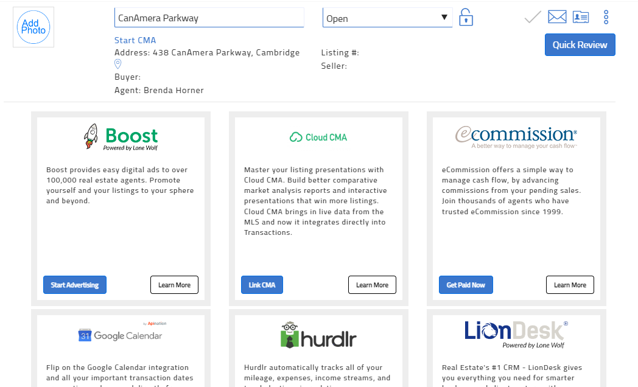
Task: Click the Cloud CMA logo
Action: [x=318, y=137]
